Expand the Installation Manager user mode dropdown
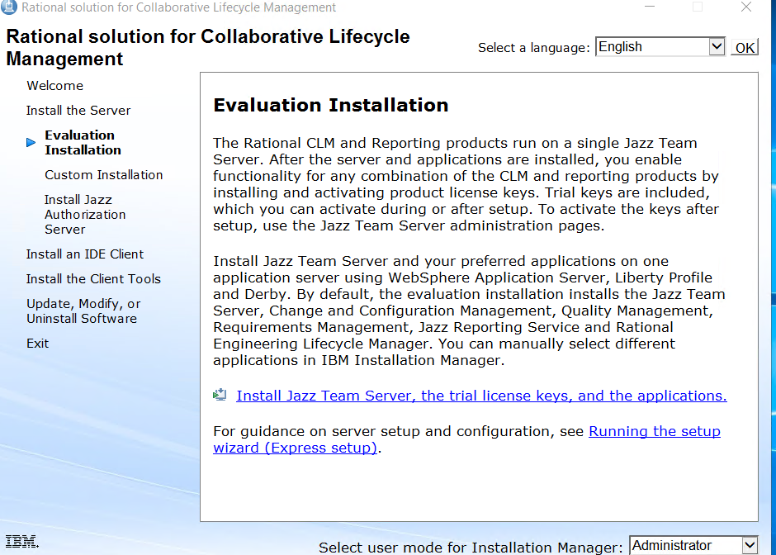 click(749, 545)
